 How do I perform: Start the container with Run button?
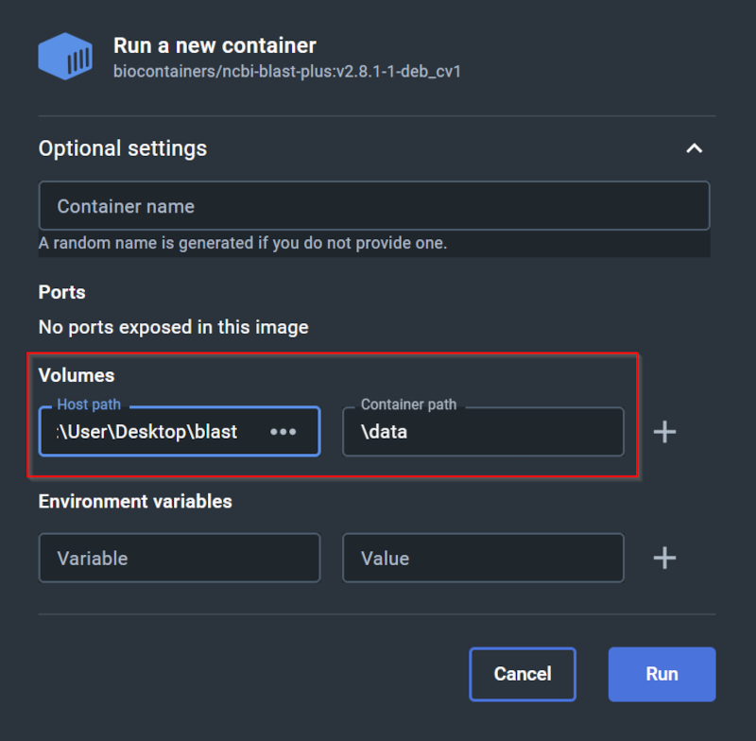click(661, 674)
